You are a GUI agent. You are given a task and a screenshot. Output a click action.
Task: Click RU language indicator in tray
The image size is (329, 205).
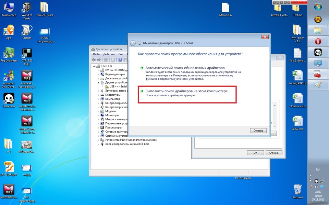click(318, 170)
